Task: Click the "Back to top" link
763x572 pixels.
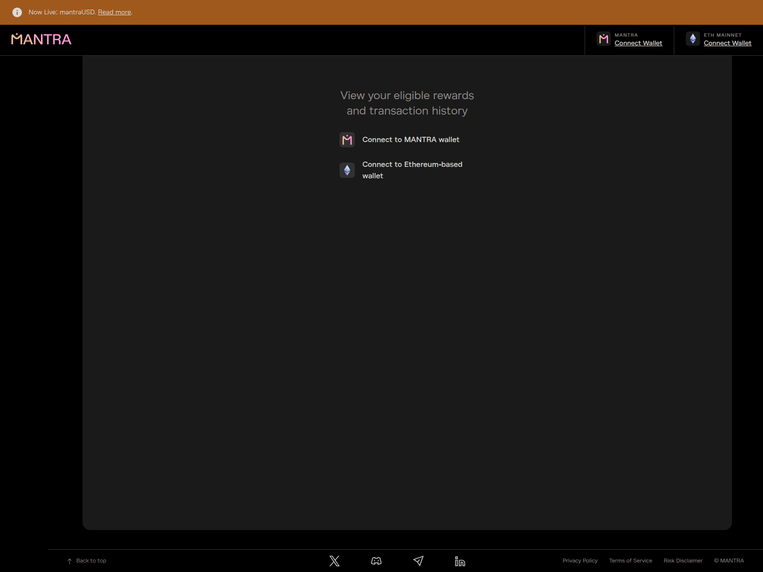Action: 92,561
